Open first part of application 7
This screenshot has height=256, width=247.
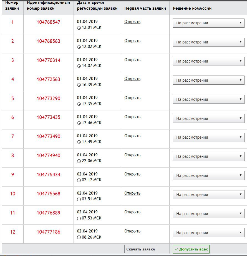coord(132,136)
